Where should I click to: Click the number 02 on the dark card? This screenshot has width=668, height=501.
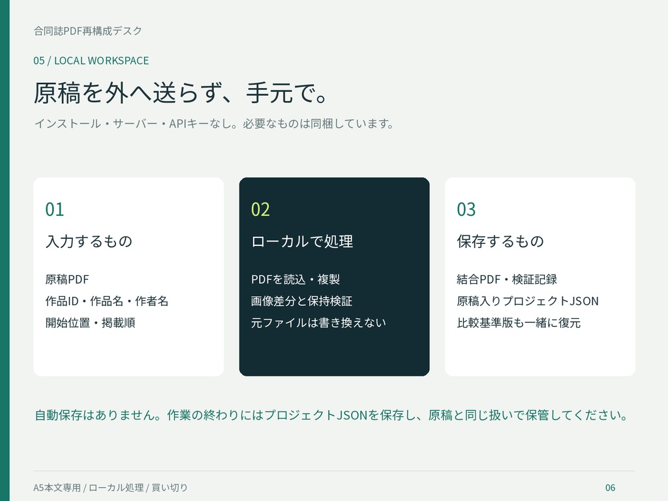point(260,209)
